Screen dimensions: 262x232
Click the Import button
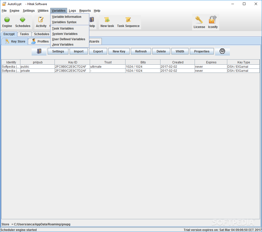(79, 51)
